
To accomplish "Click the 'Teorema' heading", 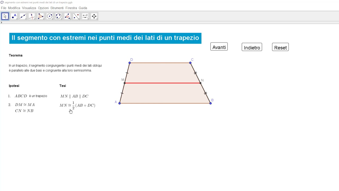I will [x=16, y=55].
